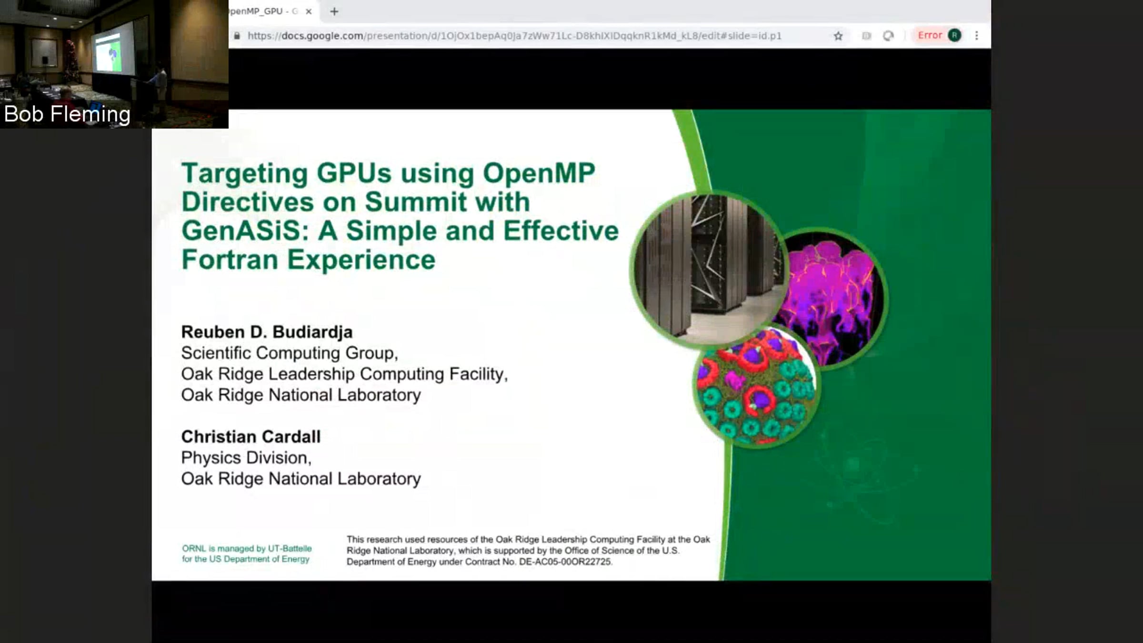Open a new browser tab
The image size is (1143, 643).
tap(334, 11)
